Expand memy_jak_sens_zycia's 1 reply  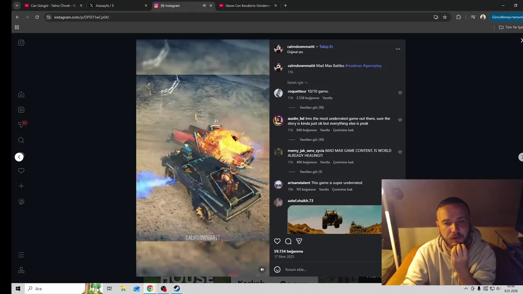[x=311, y=172]
